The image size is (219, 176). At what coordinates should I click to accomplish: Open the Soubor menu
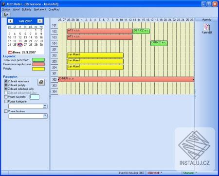(x=6, y=9)
